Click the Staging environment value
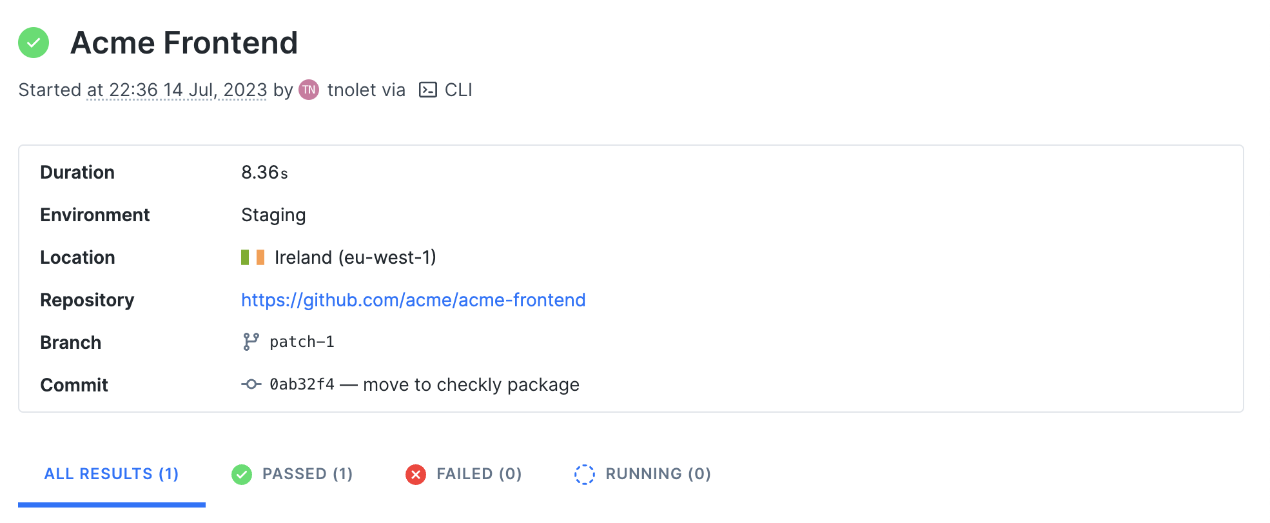Screen dimensions: 1270x523 273,215
